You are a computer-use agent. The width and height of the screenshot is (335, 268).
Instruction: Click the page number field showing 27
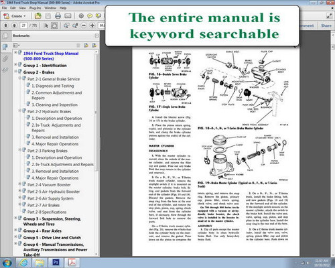[x=23, y=25]
